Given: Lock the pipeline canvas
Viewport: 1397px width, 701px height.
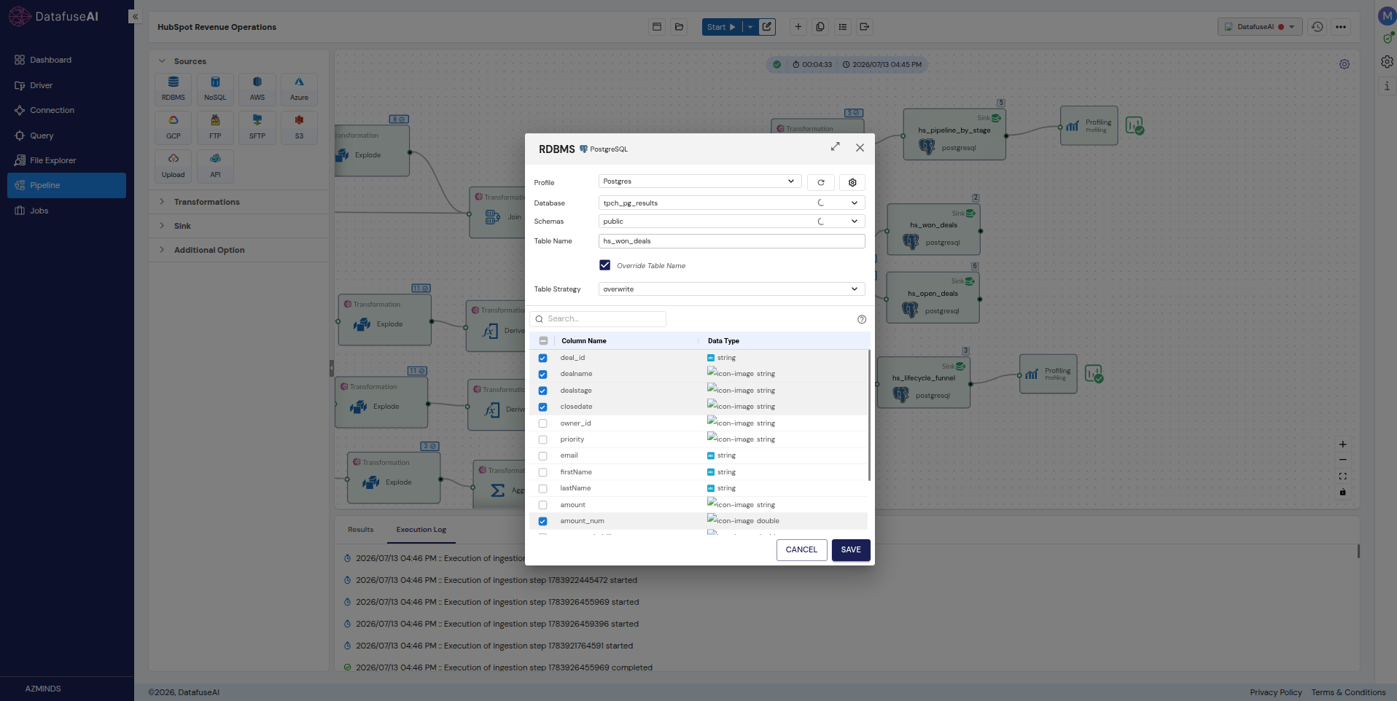Looking at the screenshot, I should click(x=1343, y=493).
